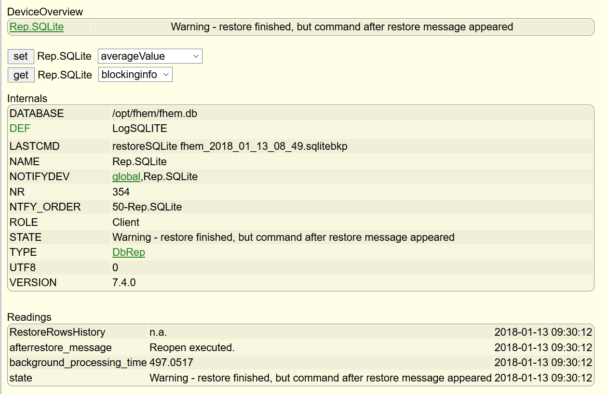Click the state reading timestamp
Screen dimensions: 607x394
tap(543, 378)
